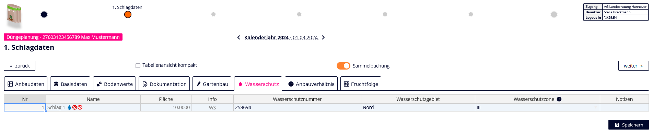This screenshot has width=652, height=135.
Task: Click the Speichern button
Action: [629, 125]
